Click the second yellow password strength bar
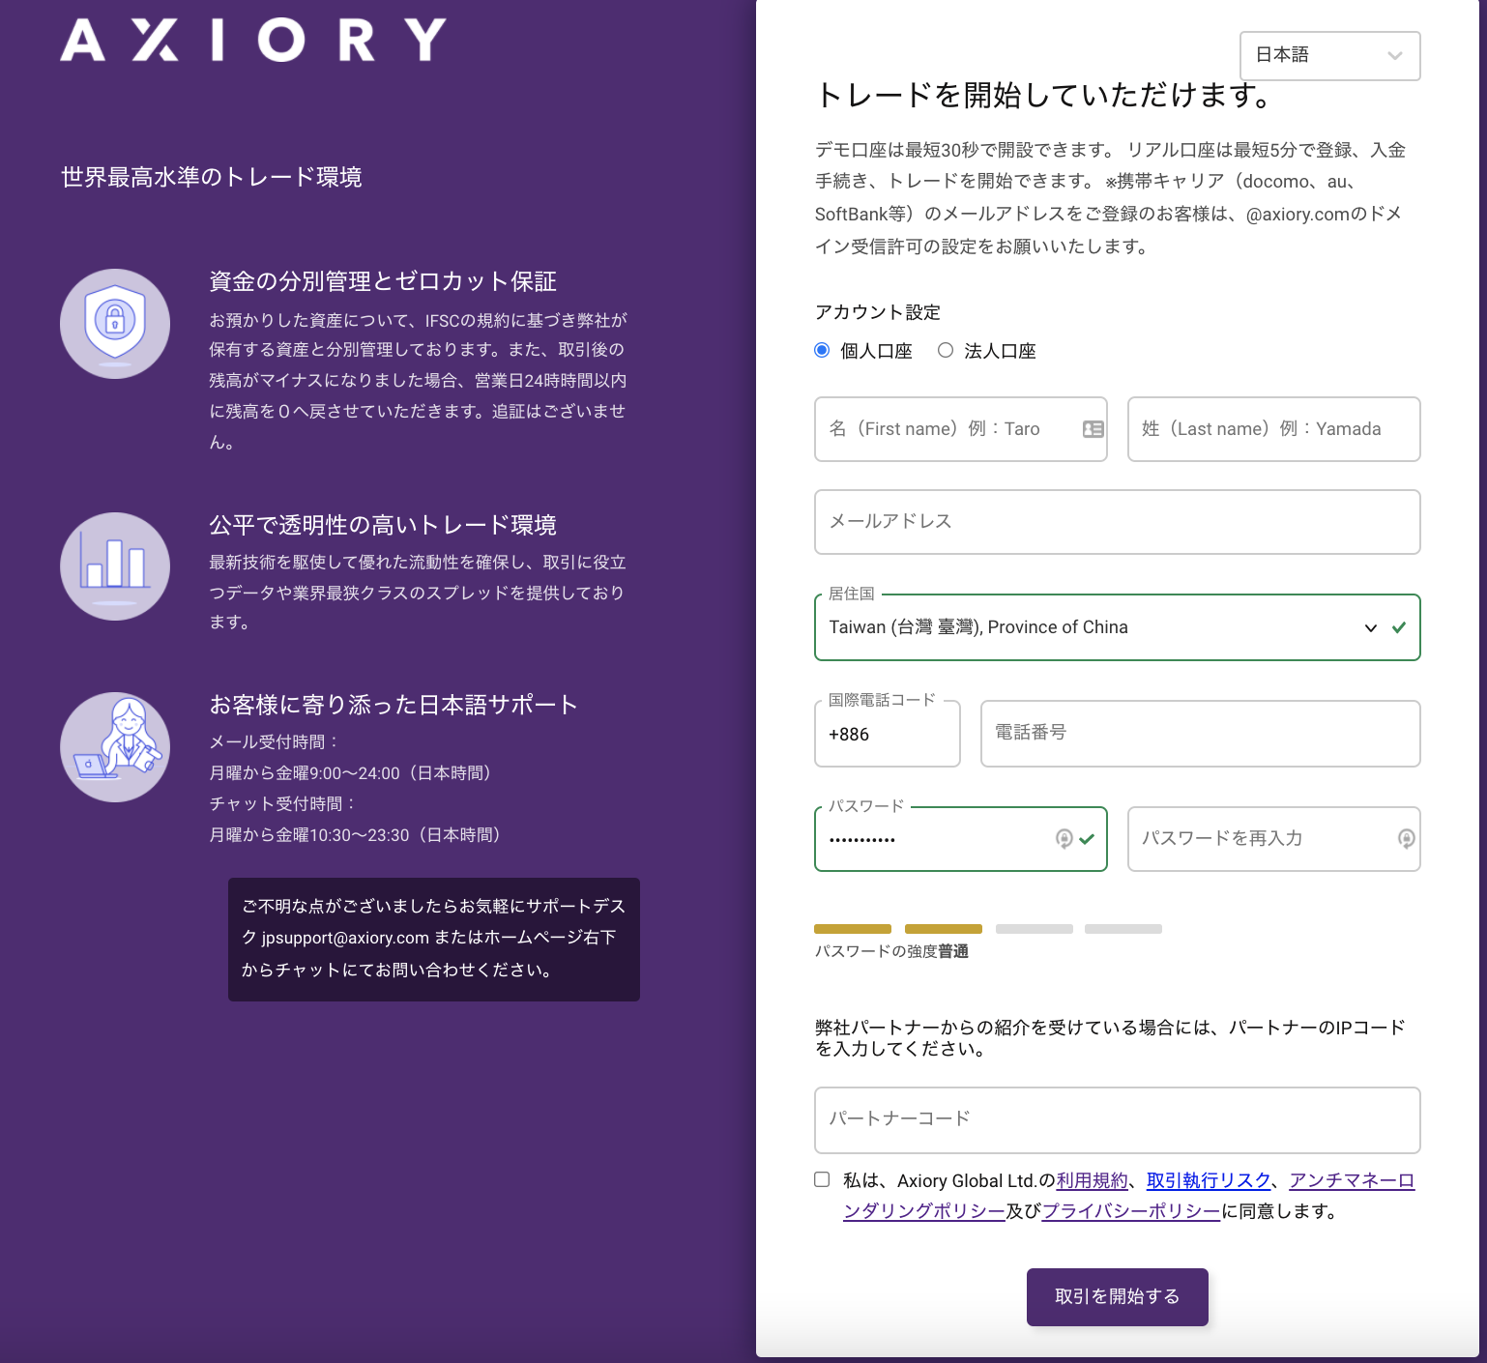This screenshot has height=1363, width=1487. point(944,929)
